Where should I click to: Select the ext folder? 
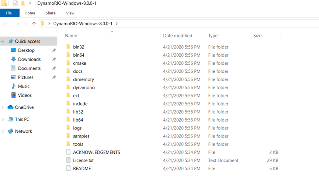(x=76, y=96)
